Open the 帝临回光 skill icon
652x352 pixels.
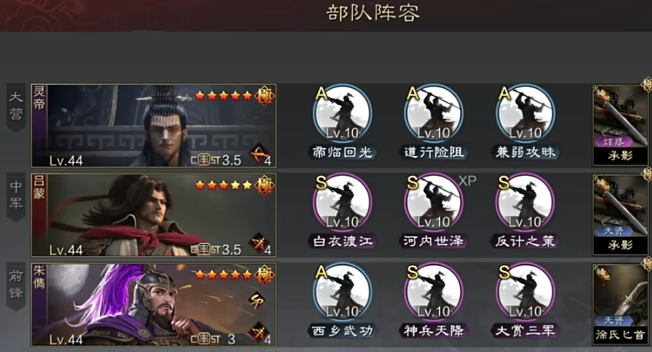point(342,114)
